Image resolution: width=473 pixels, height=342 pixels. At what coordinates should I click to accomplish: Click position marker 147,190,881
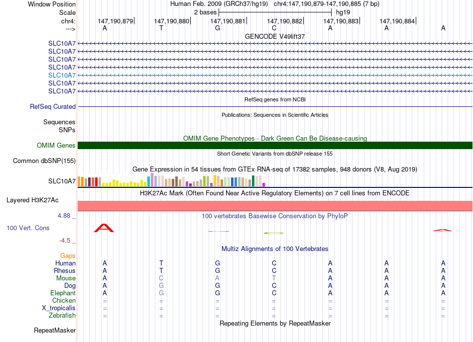pos(228,21)
